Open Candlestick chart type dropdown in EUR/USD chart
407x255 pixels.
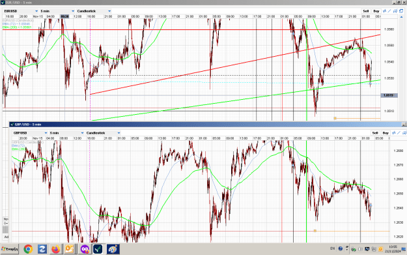click(x=94, y=11)
